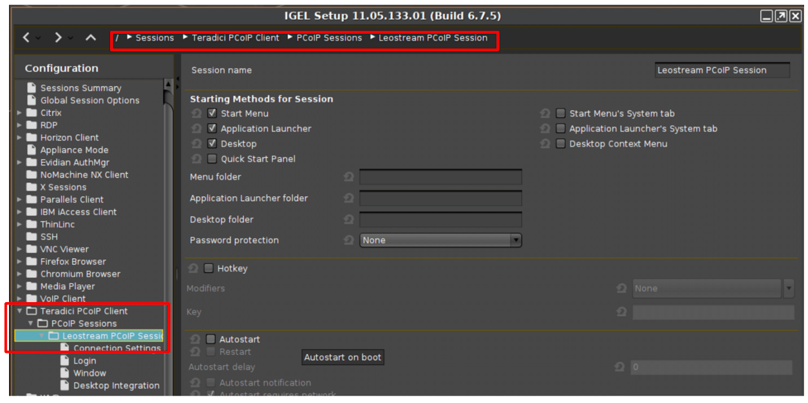Click the document icon of Global Session Options
The image size is (808, 403).
pos(32,100)
